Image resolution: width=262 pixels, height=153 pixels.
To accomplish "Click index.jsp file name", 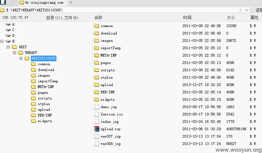I will pyautogui.click(x=110, y=122).
